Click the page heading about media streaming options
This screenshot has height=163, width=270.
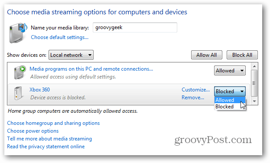(97, 12)
